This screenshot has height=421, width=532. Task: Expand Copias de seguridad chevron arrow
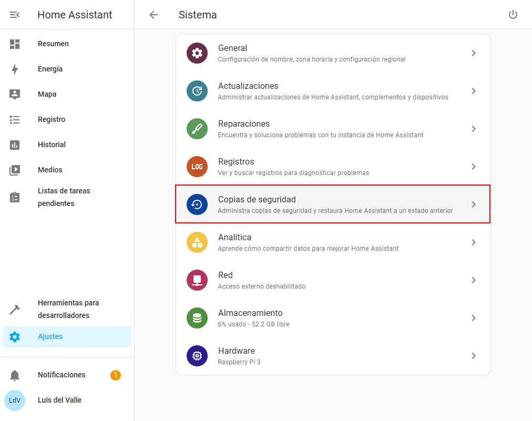pyautogui.click(x=474, y=204)
